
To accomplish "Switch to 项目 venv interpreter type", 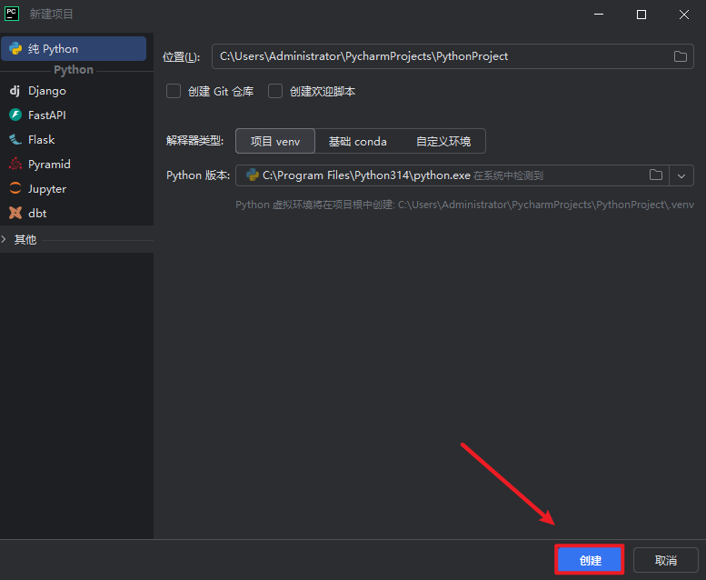I will 274,141.
